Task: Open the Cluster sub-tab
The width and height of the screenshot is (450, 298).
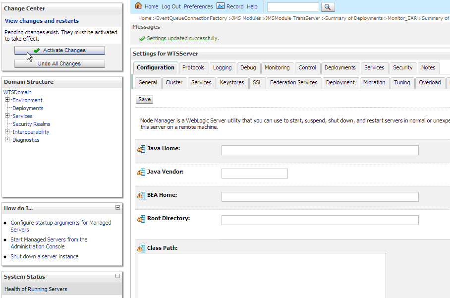Action: (x=174, y=83)
